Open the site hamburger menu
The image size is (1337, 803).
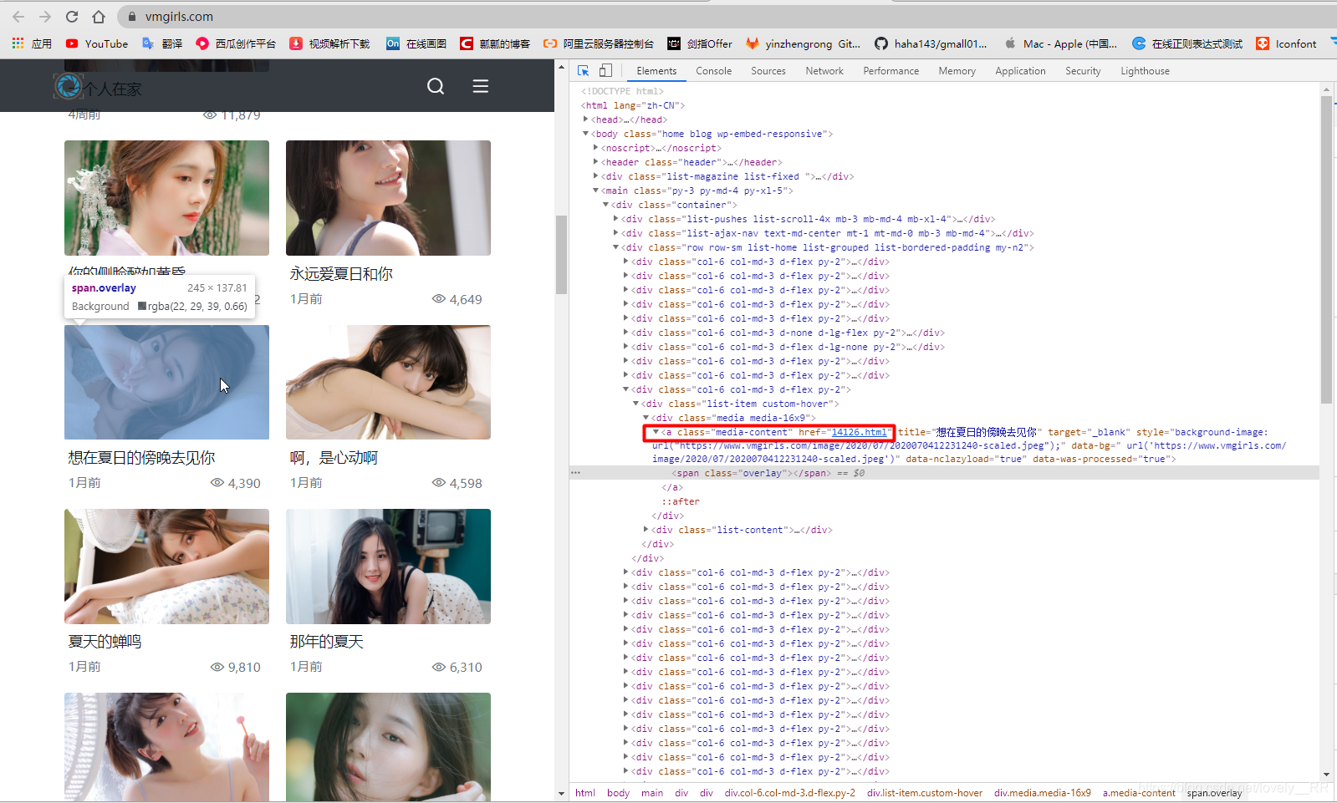pyautogui.click(x=480, y=86)
